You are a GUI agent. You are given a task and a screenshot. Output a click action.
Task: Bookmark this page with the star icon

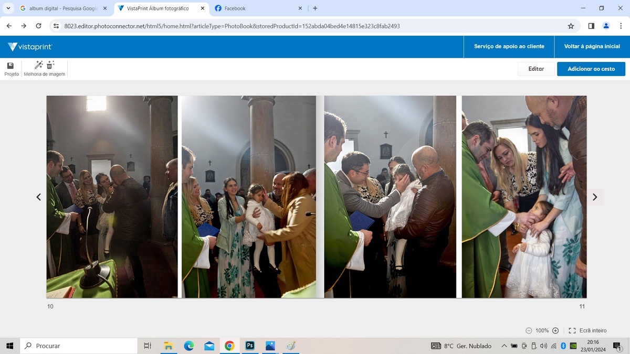(x=571, y=26)
